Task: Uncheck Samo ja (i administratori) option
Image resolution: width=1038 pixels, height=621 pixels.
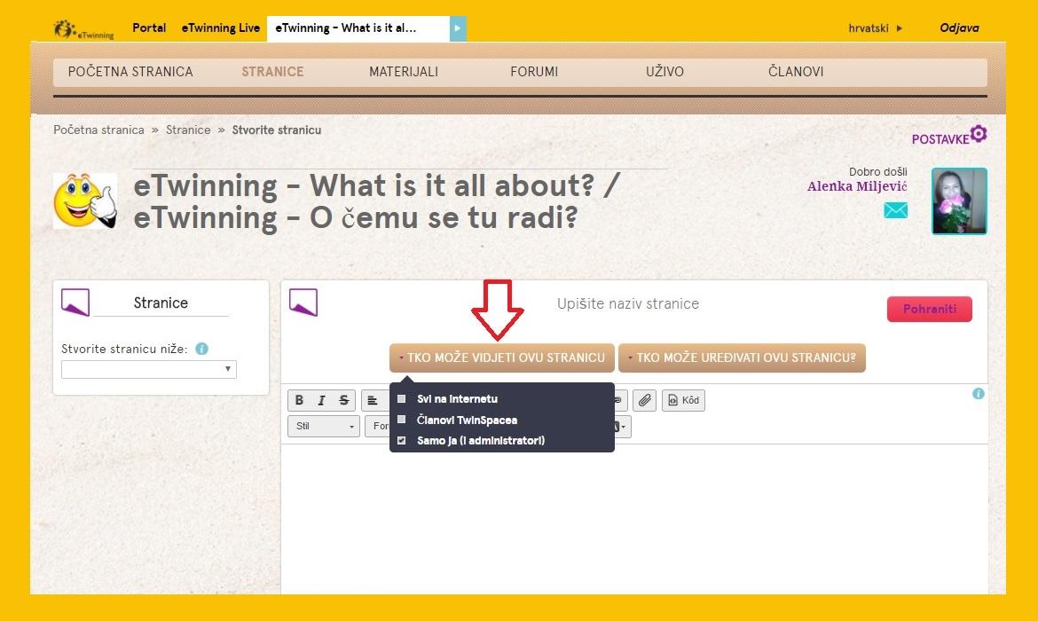Action: (x=401, y=440)
